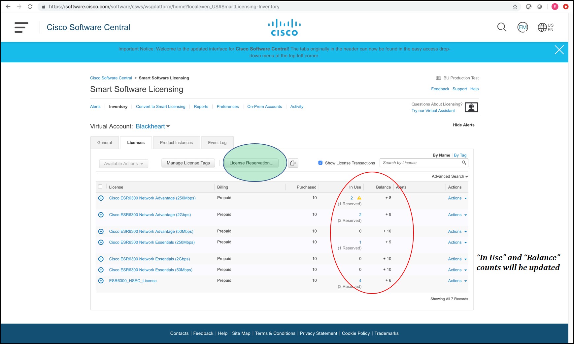This screenshot has width=574, height=344.
Task: Open the ESR6300_HSEC_License link
Action: pos(133,281)
